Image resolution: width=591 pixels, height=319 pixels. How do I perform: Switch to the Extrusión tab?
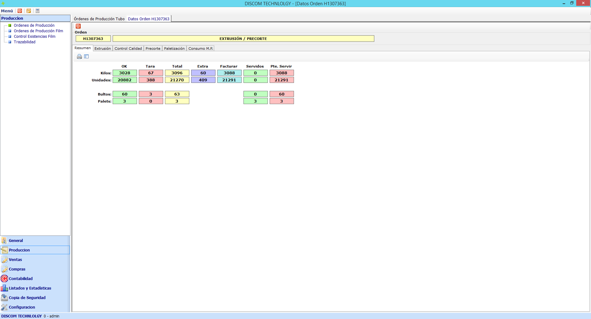pos(103,49)
